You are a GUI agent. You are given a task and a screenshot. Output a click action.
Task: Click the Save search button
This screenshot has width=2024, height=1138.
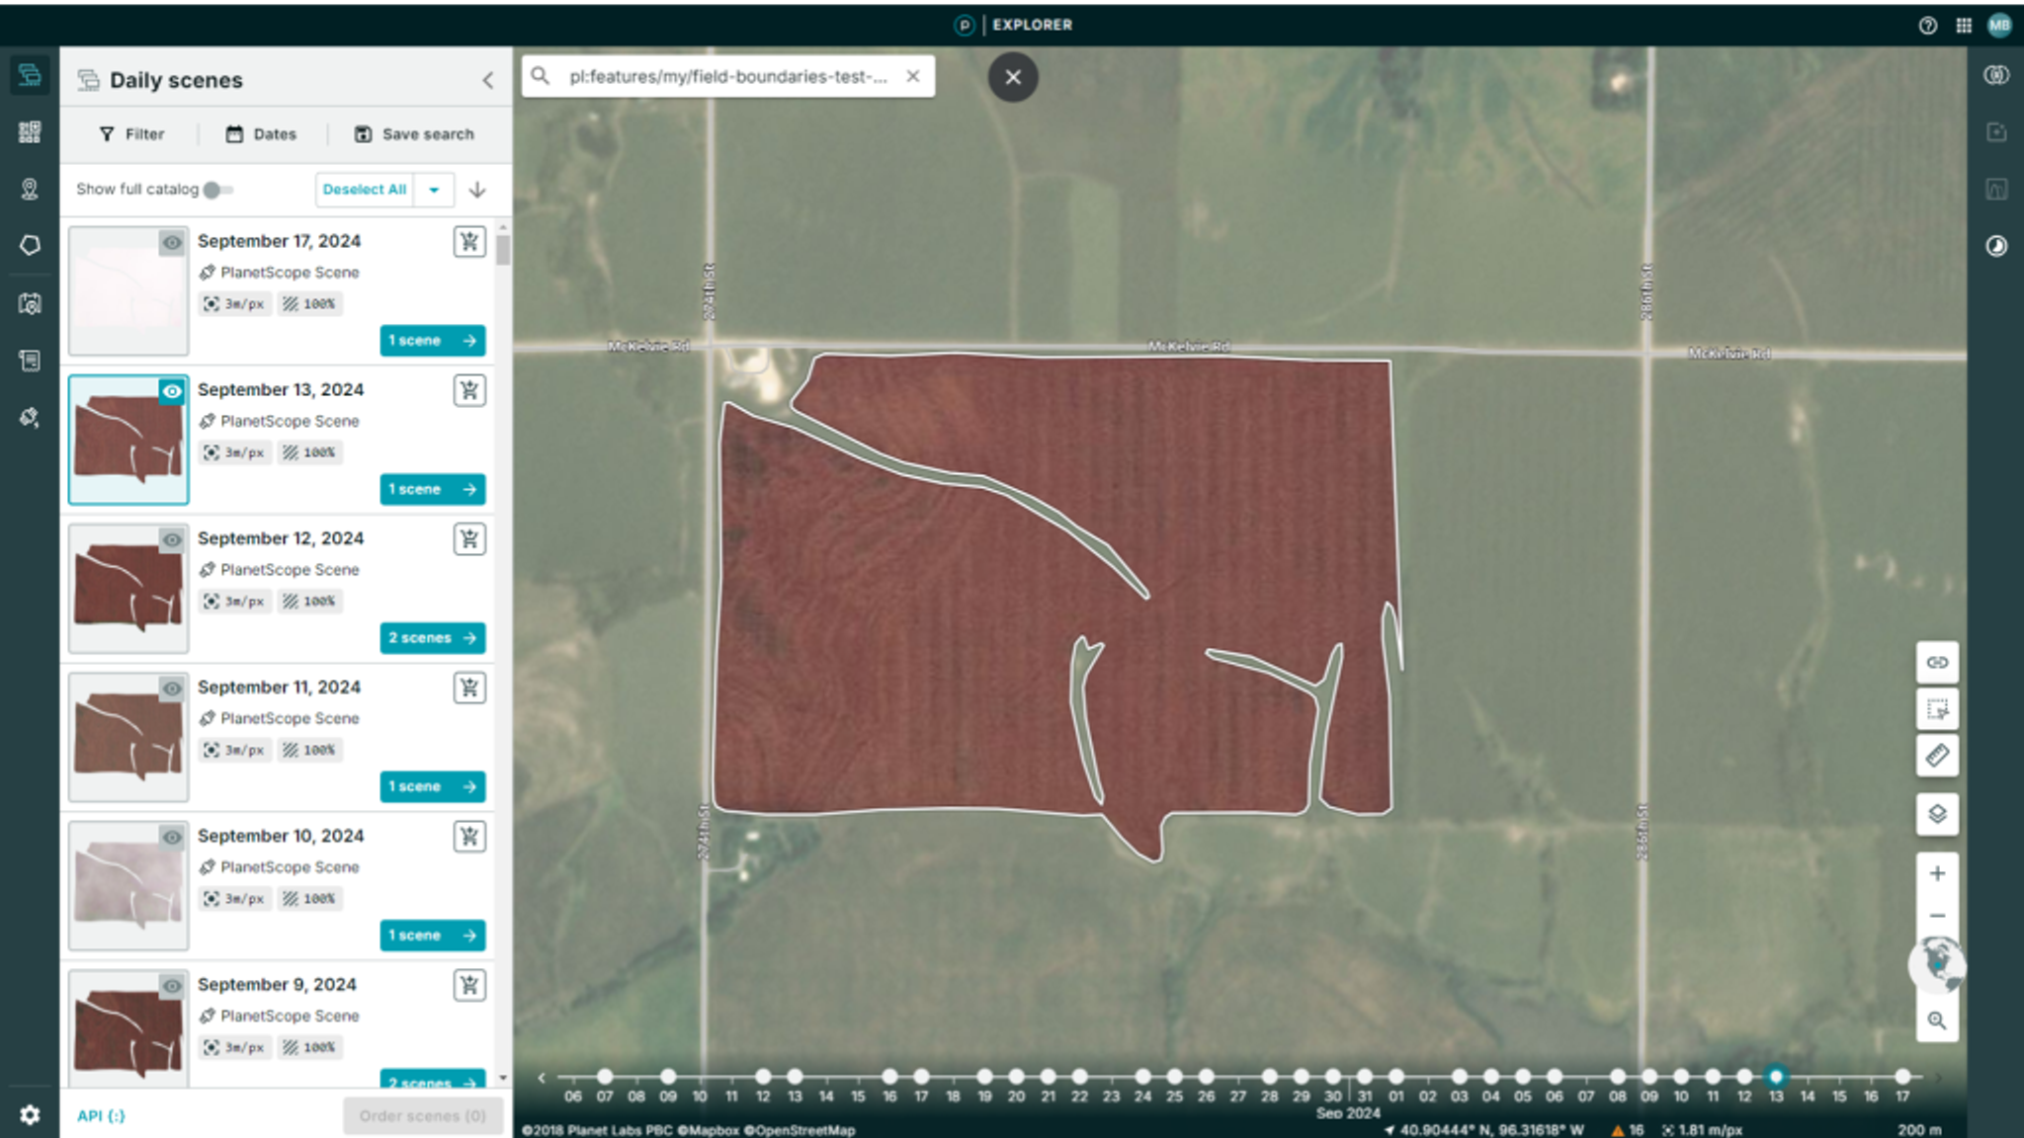coord(414,134)
